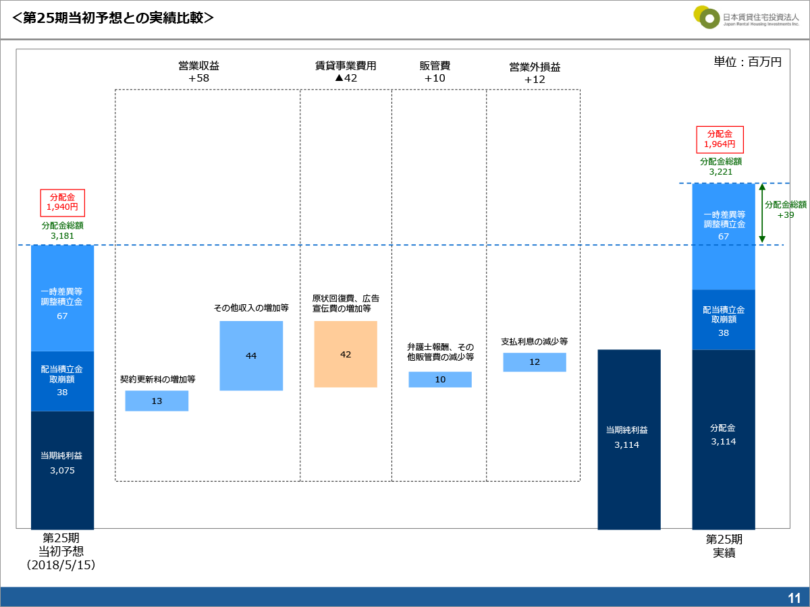Screen dimensions: 810x607
Task: Click the orange bar labeled 42
Action: click(346, 354)
